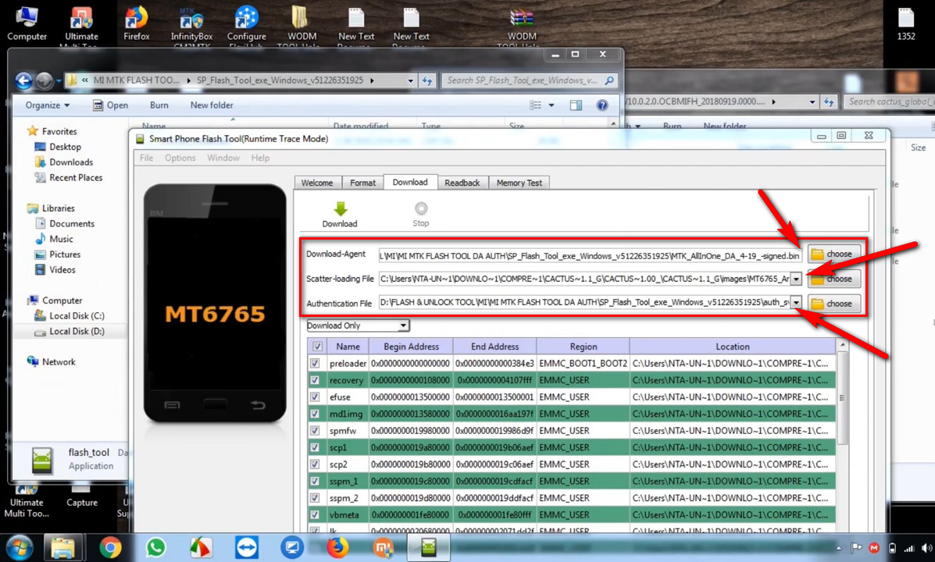Select Downloads under Favorites
This screenshot has height=562, width=935.
click(64, 162)
